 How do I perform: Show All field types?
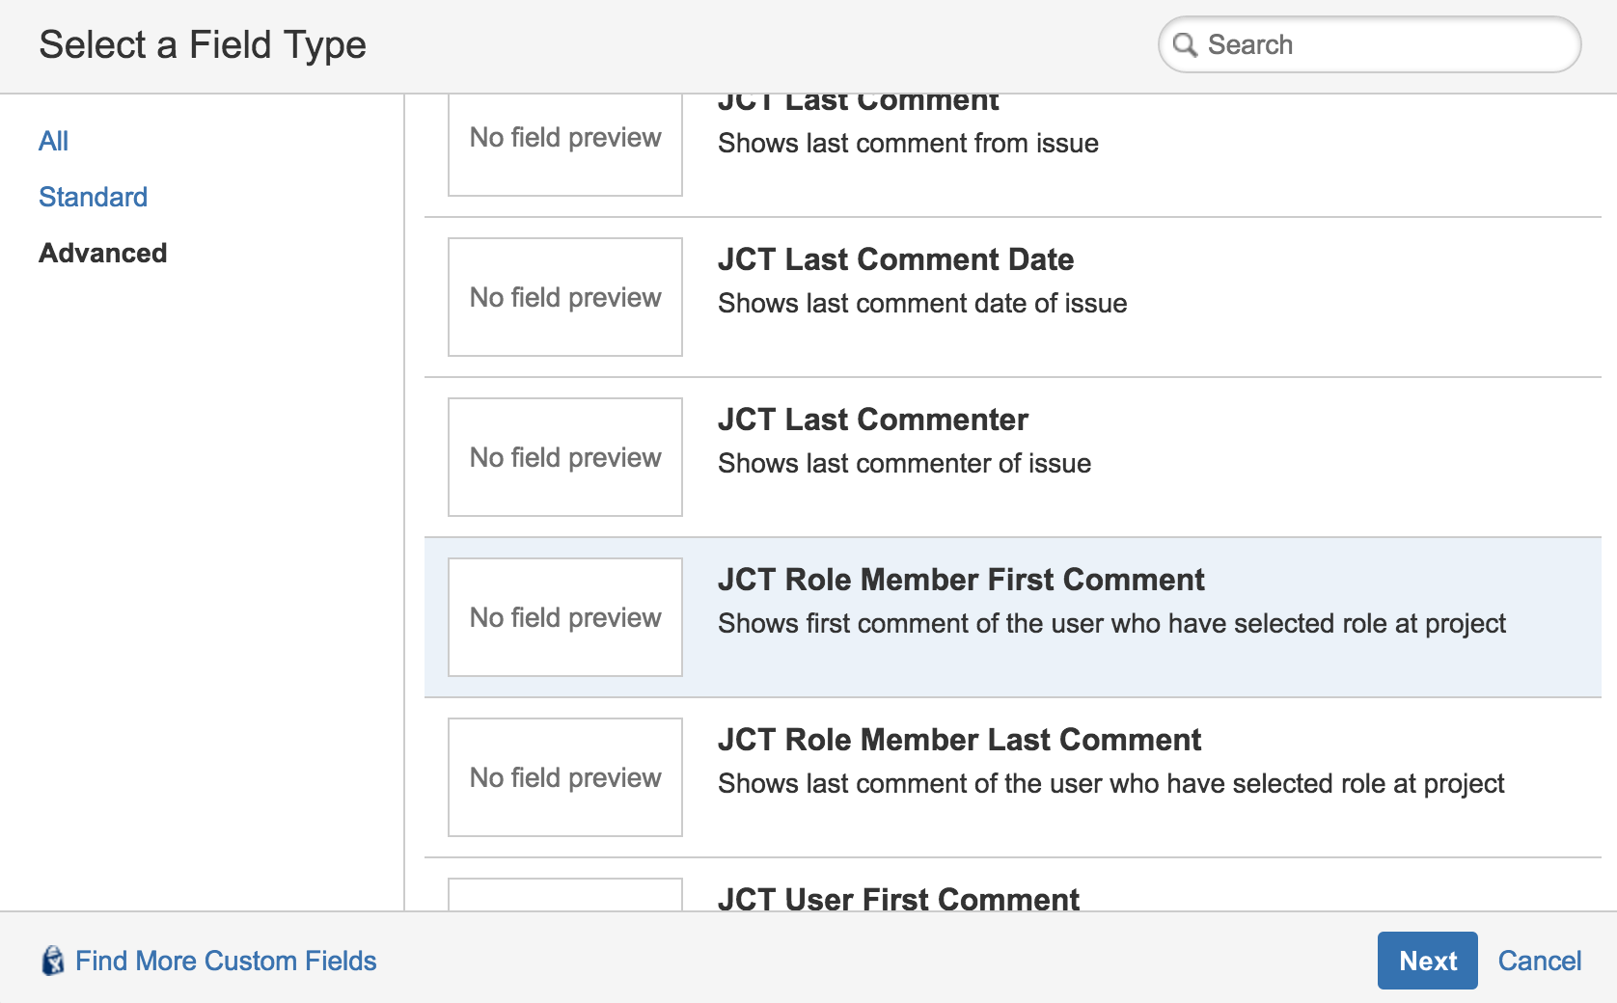click(x=53, y=141)
